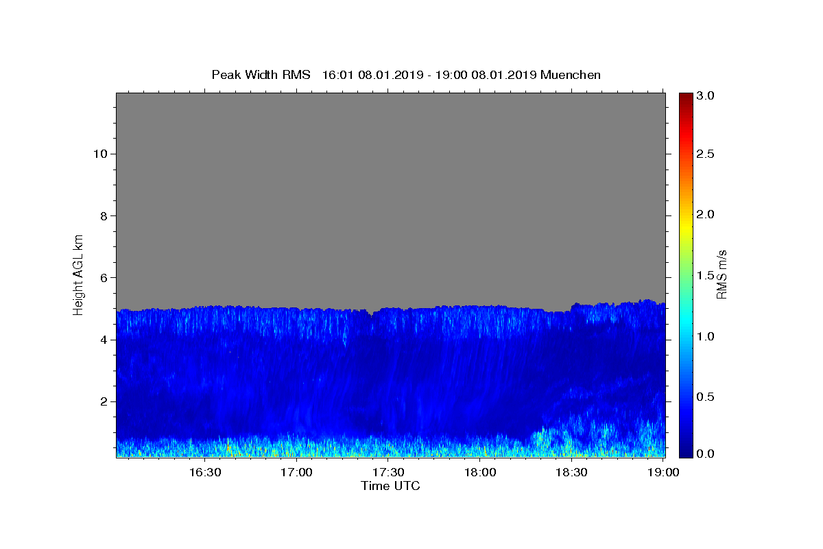Click the turbulent green-yellow layer near ground
Image resolution: width=823 pixels, height=549 pixels.
point(390,447)
